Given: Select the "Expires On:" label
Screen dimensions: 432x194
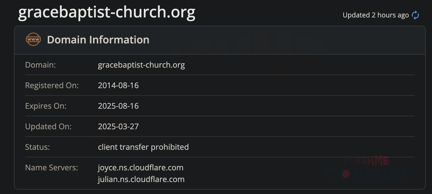Looking at the screenshot, I should (x=46, y=106).
